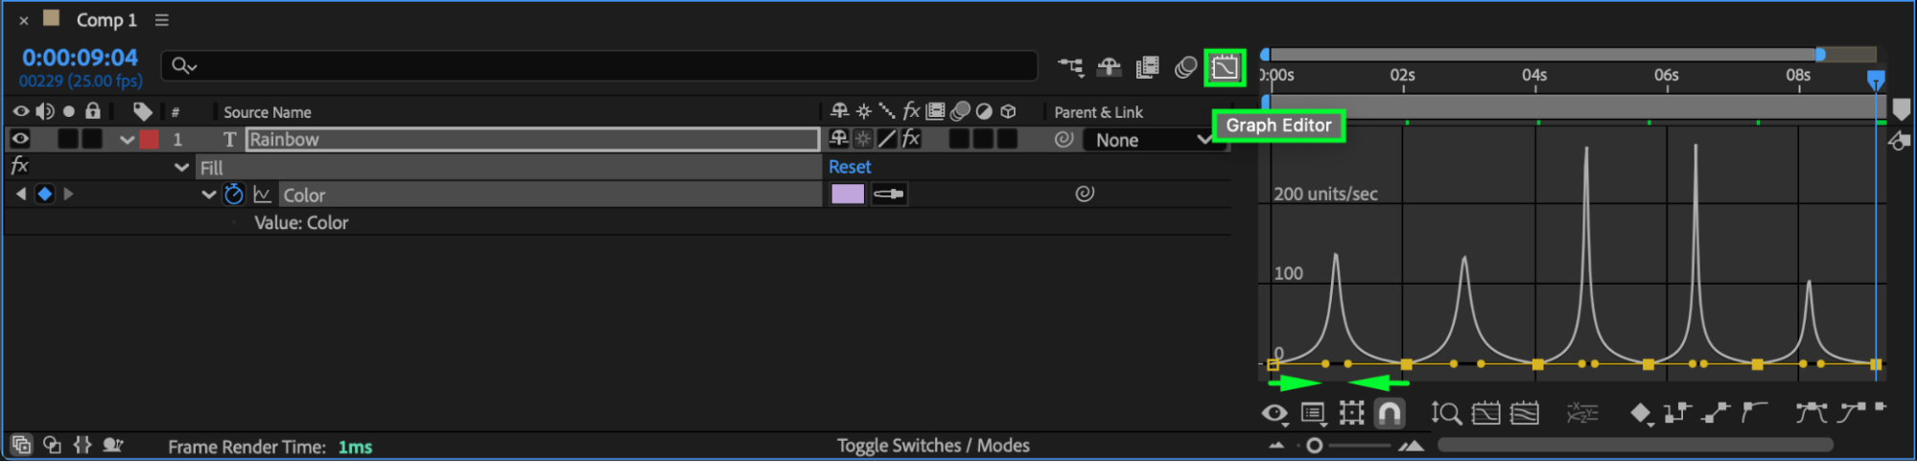
Task: Click Convert keyframes to Hold icon
Action: tap(1676, 413)
